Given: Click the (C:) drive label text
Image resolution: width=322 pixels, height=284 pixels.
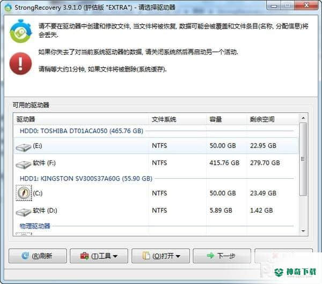Looking at the screenshot, I should (x=38, y=193).
